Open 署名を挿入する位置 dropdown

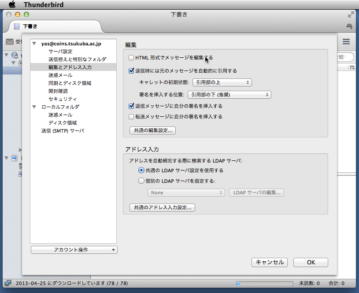229,95
